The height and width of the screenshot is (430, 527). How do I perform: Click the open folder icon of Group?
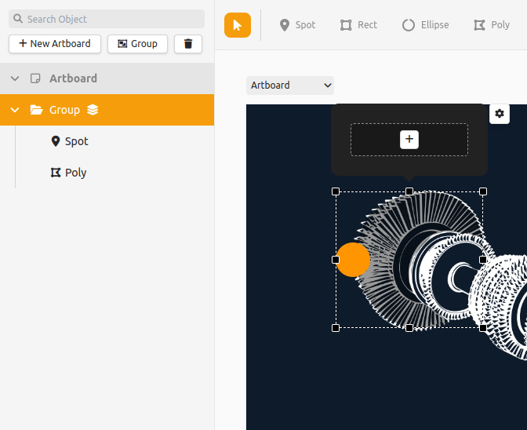tap(36, 110)
